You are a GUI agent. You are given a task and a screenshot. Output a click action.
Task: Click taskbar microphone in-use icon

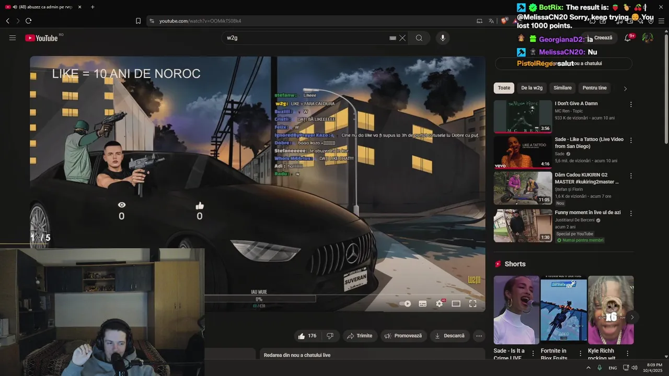(599, 368)
